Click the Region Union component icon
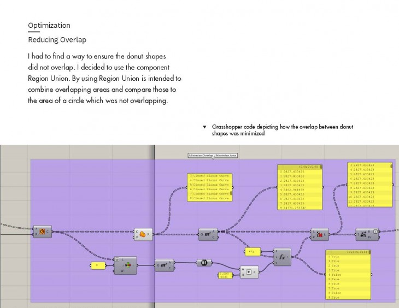399x308 pixels. (x=142, y=234)
